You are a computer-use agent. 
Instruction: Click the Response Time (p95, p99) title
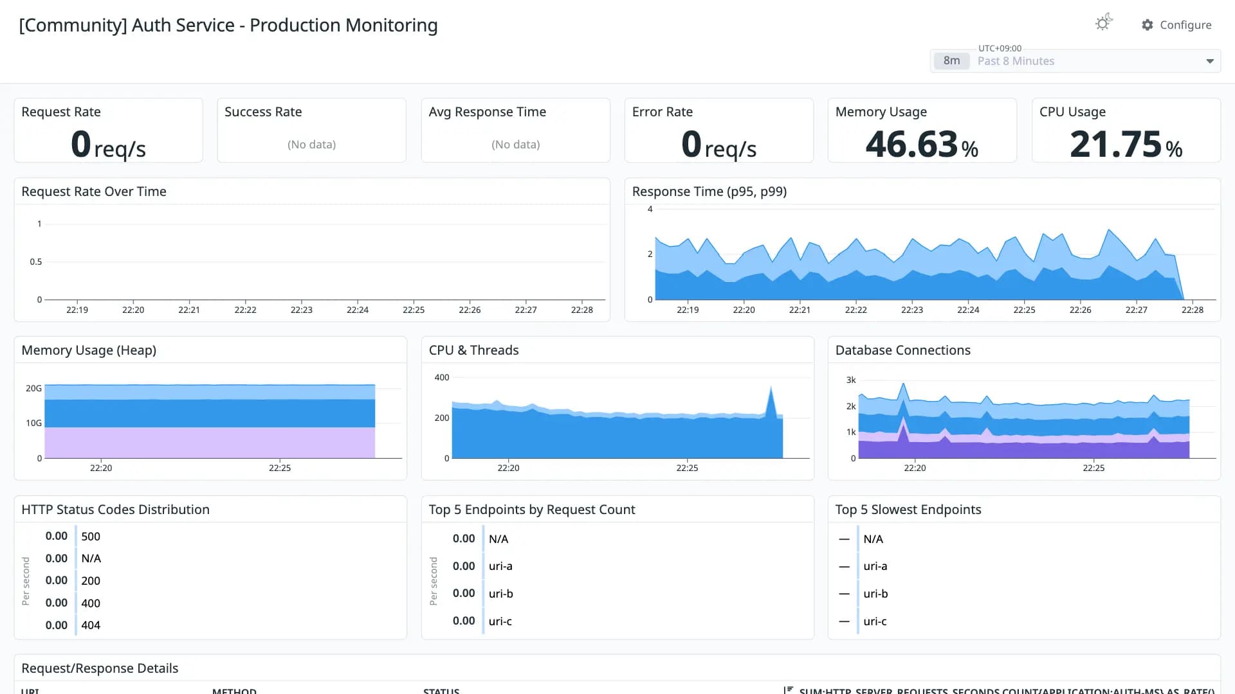709,191
